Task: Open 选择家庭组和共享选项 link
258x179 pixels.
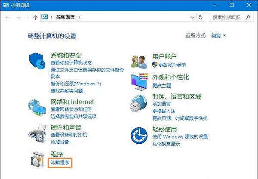Action: point(74,117)
